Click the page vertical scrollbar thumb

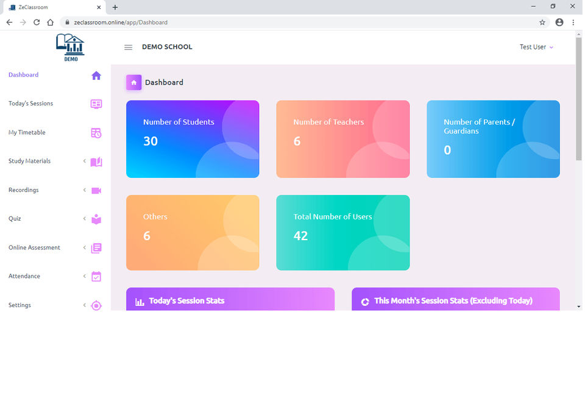click(579, 99)
